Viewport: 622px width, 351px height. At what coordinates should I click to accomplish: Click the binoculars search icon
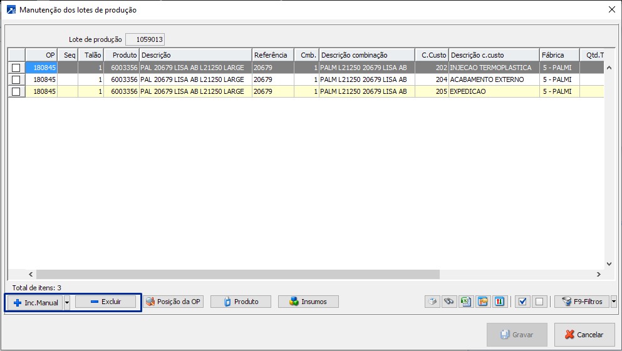click(x=449, y=302)
